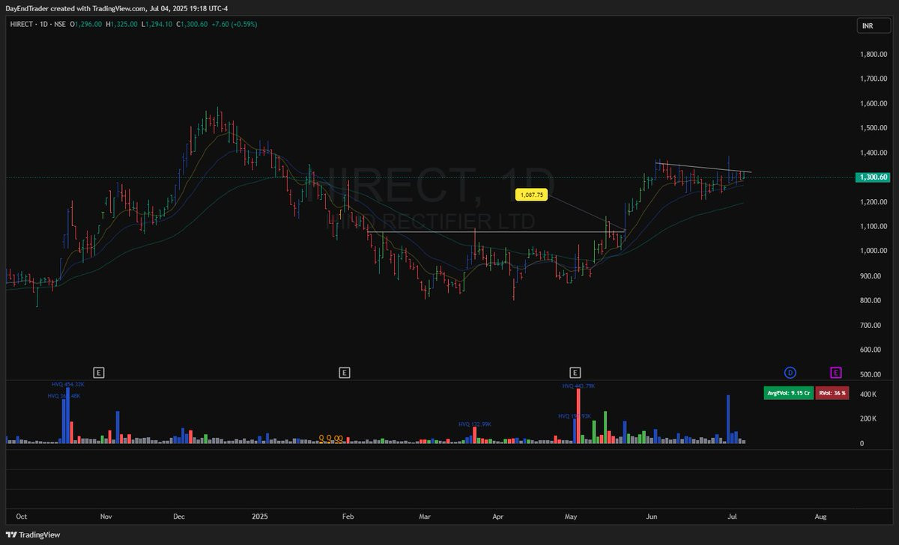The height and width of the screenshot is (545, 899).
Task: Click the 1,700.00 price axis label
Action: (874, 79)
